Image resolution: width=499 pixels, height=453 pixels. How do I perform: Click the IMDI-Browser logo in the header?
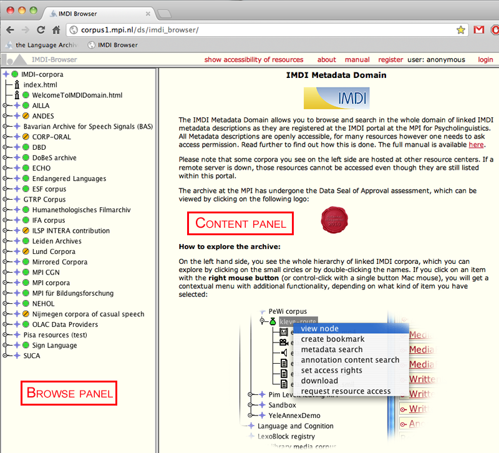(14, 59)
